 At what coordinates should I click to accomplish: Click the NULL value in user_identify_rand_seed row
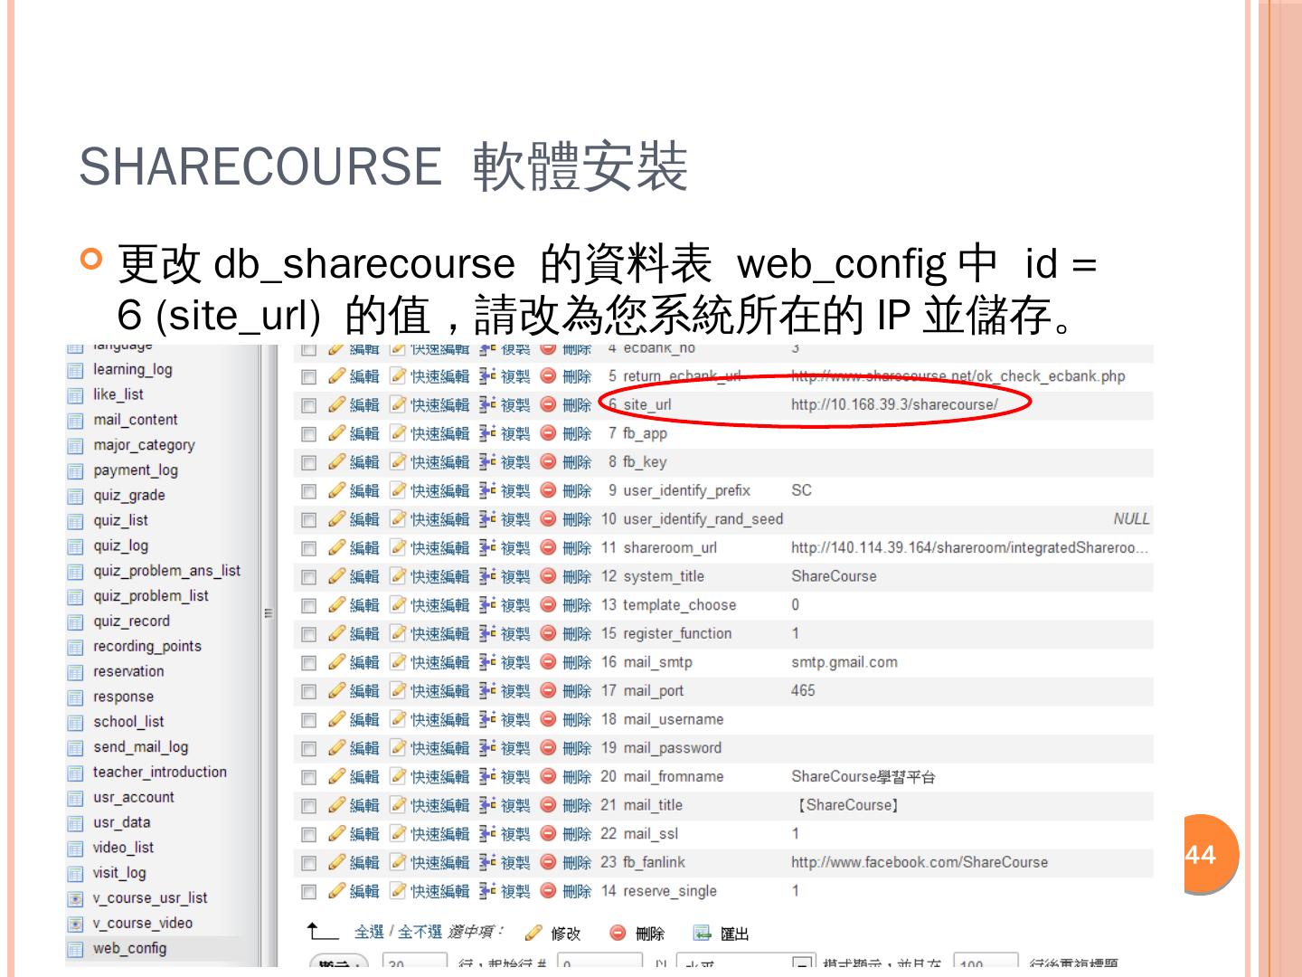[1131, 519]
